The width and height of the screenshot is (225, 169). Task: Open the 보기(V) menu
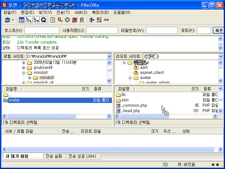(45, 12)
